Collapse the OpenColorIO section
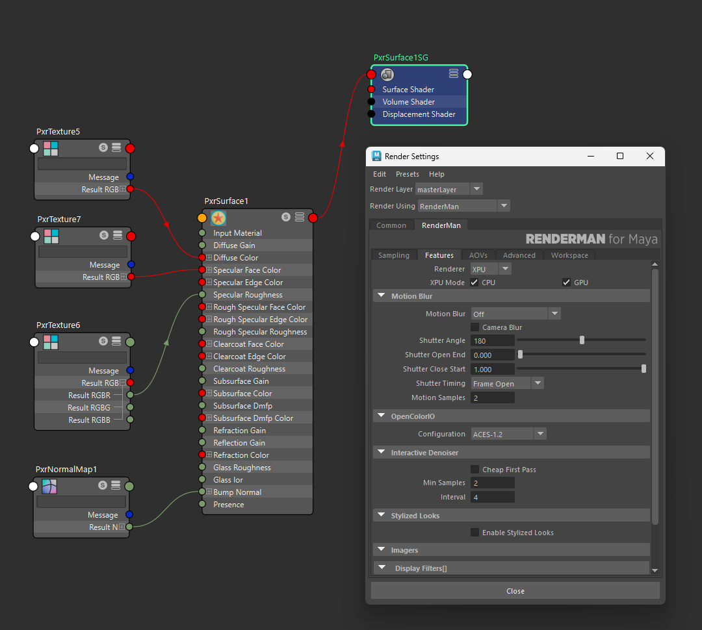Image resolution: width=702 pixels, height=630 pixels. (x=382, y=416)
